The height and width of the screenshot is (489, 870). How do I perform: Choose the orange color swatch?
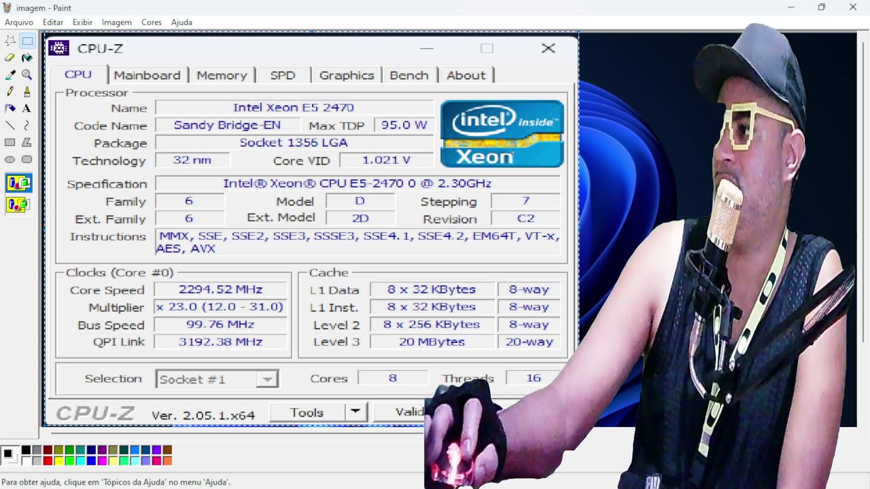[167, 460]
